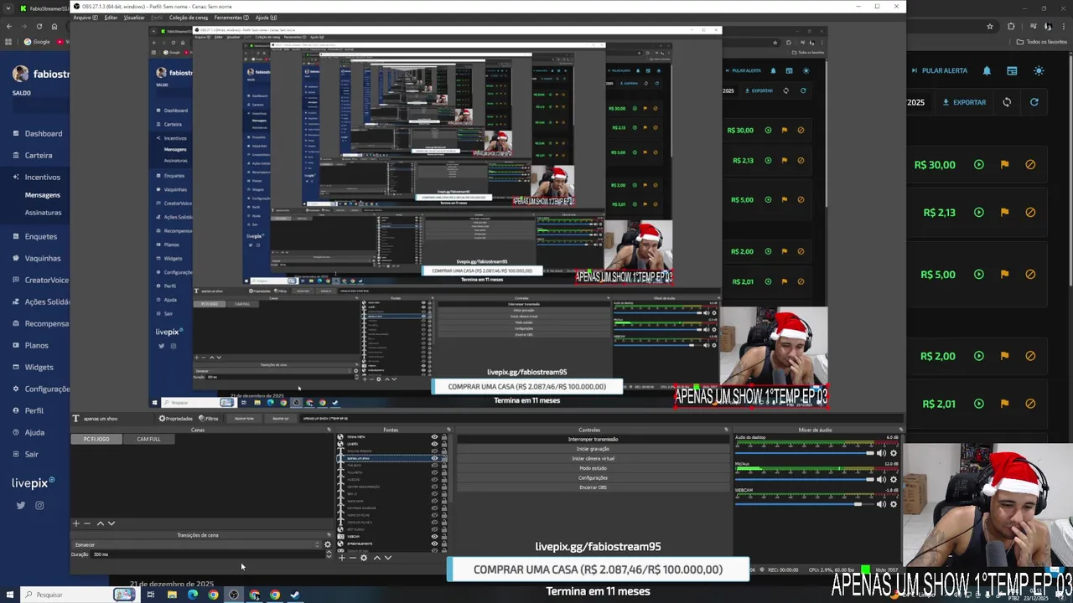Open the Coleção de cenas menu
The width and height of the screenshot is (1073, 603).
pyautogui.click(x=189, y=18)
